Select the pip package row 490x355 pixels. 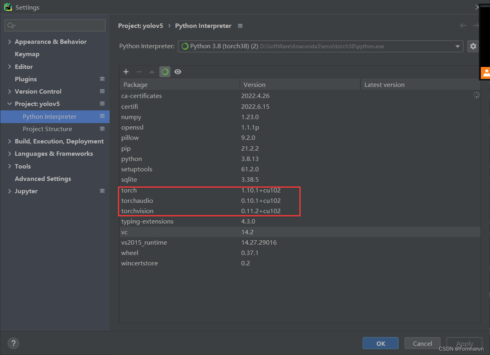coord(300,148)
